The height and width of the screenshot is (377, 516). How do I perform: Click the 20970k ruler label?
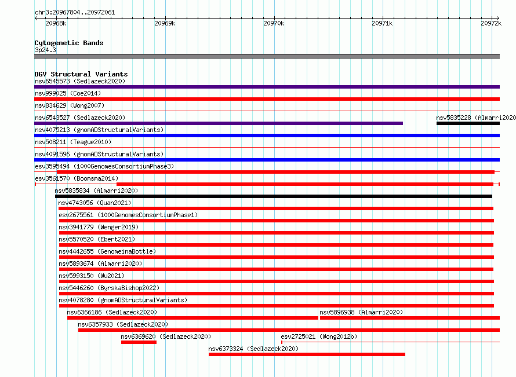click(274, 23)
